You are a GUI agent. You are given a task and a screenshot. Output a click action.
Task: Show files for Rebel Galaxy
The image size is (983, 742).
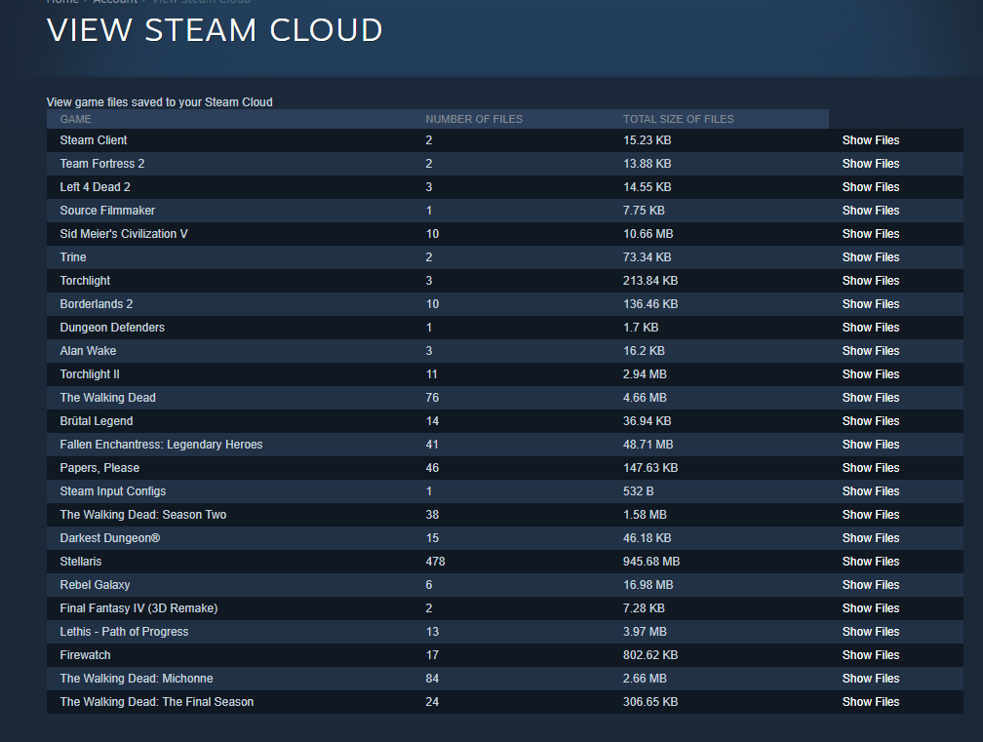pyautogui.click(x=870, y=585)
